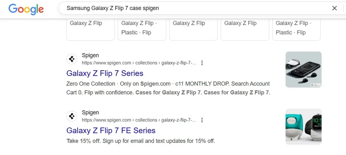Focus the search box containing the Spigen query

tap(193, 8)
